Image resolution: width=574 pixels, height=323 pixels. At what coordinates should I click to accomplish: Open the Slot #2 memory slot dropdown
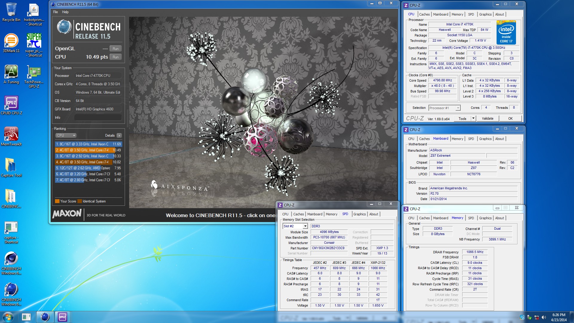[295, 226]
